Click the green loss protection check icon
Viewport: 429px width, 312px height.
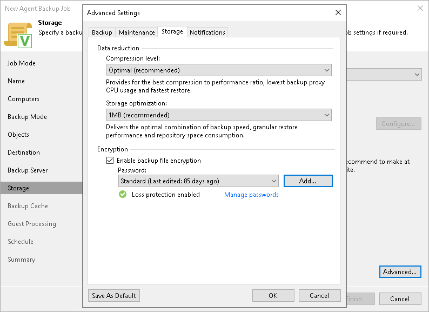tap(123, 194)
